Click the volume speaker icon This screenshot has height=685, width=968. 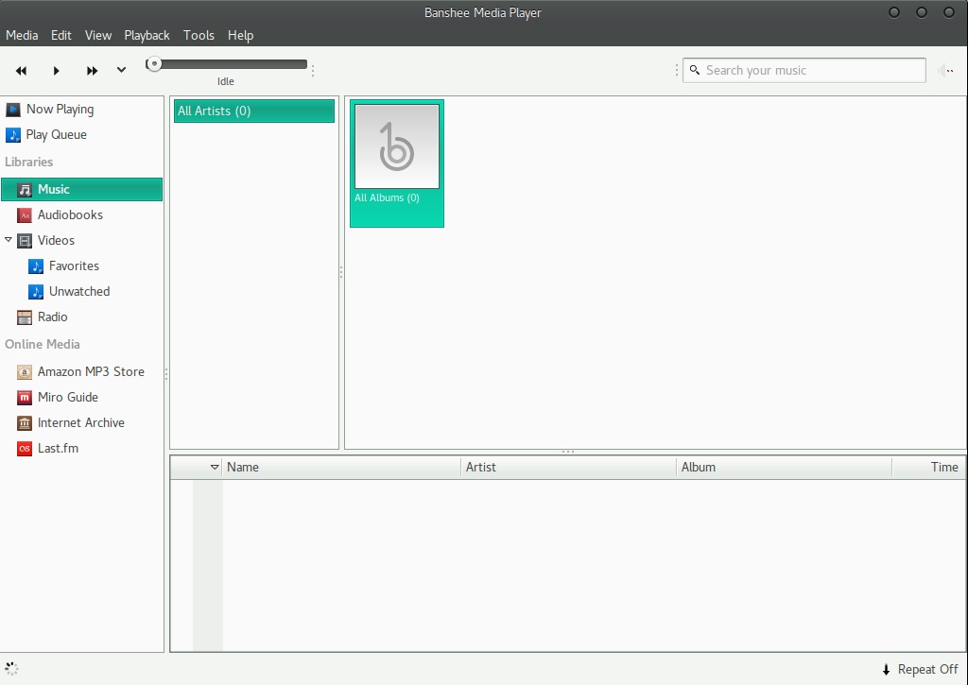[945, 71]
